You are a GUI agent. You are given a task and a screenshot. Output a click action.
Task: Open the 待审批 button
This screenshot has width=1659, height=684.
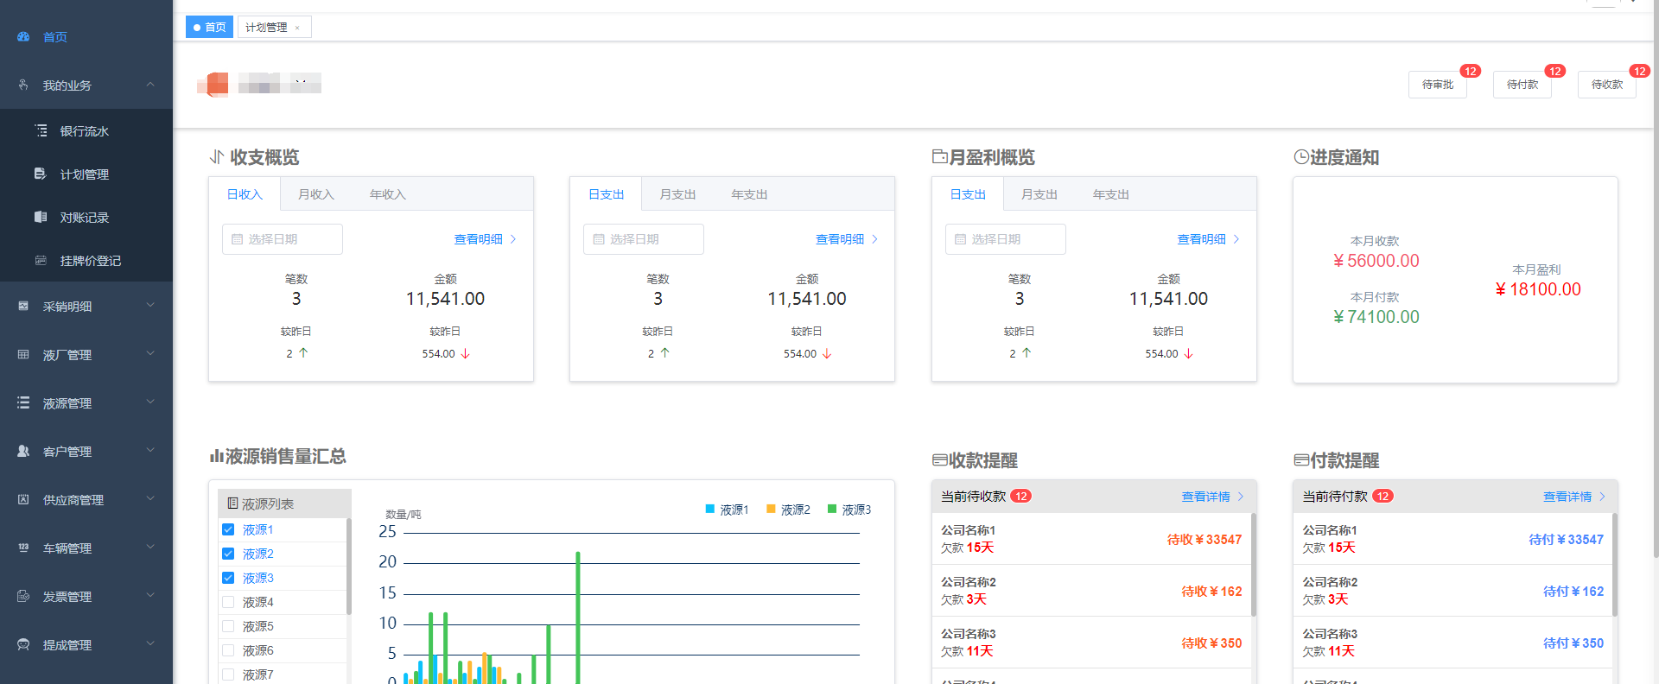(1438, 85)
